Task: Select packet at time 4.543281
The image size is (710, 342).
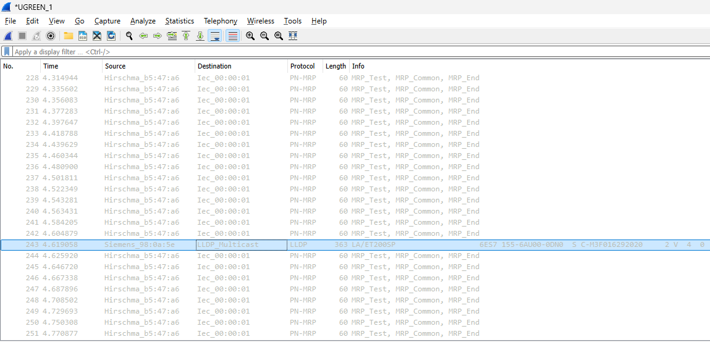Action: [355, 200]
